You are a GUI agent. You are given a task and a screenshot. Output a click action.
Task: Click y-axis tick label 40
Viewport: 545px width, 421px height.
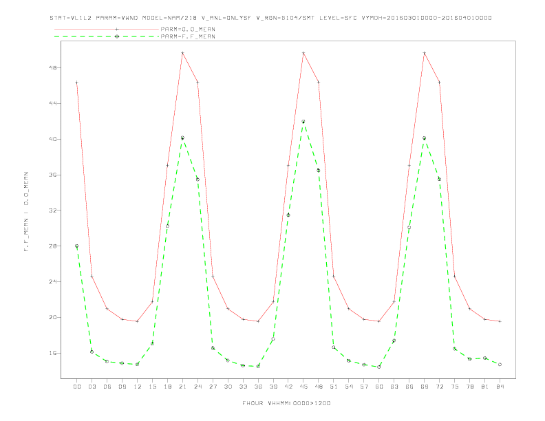click(x=53, y=139)
